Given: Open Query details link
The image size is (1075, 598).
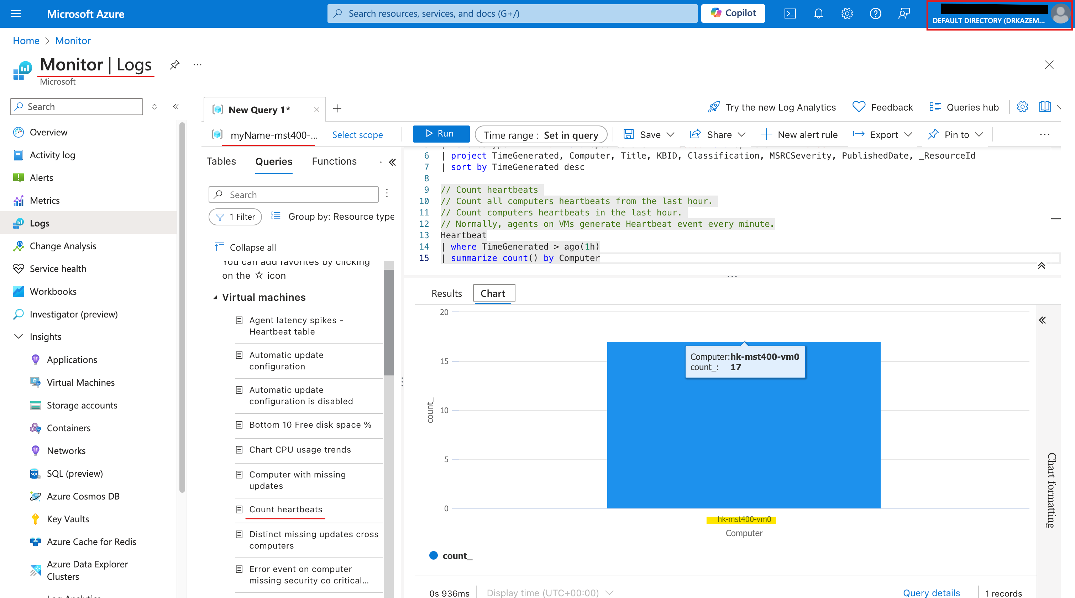Looking at the screenshot, I should tap(931, 592).
